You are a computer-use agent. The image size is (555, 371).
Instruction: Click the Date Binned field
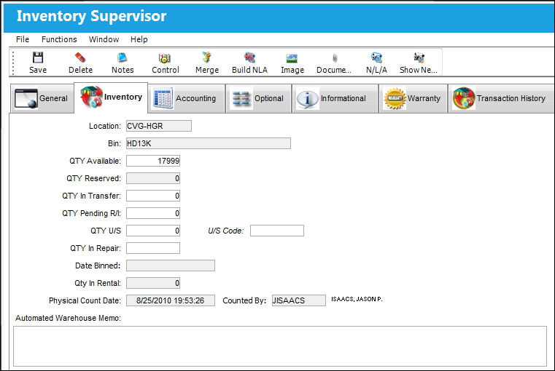(x=171, y=266)
